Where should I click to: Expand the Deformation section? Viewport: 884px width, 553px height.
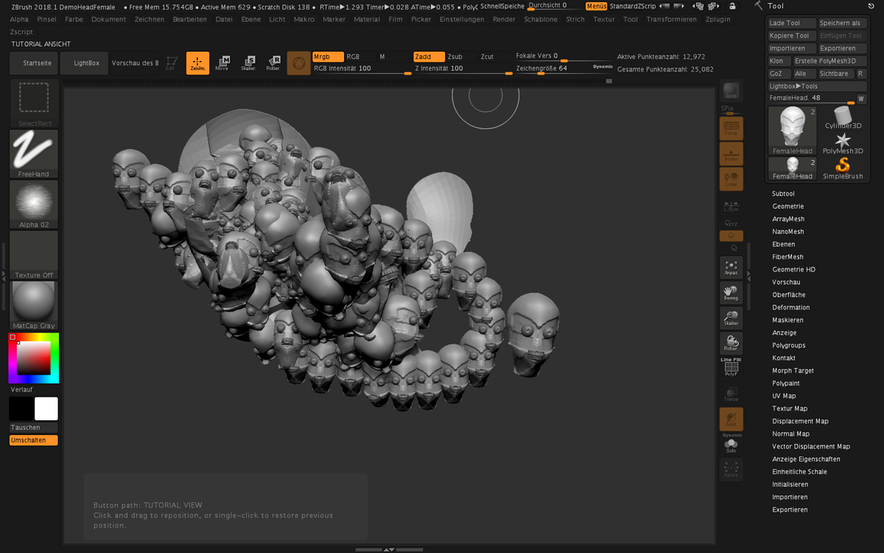(x=791, y=307)
